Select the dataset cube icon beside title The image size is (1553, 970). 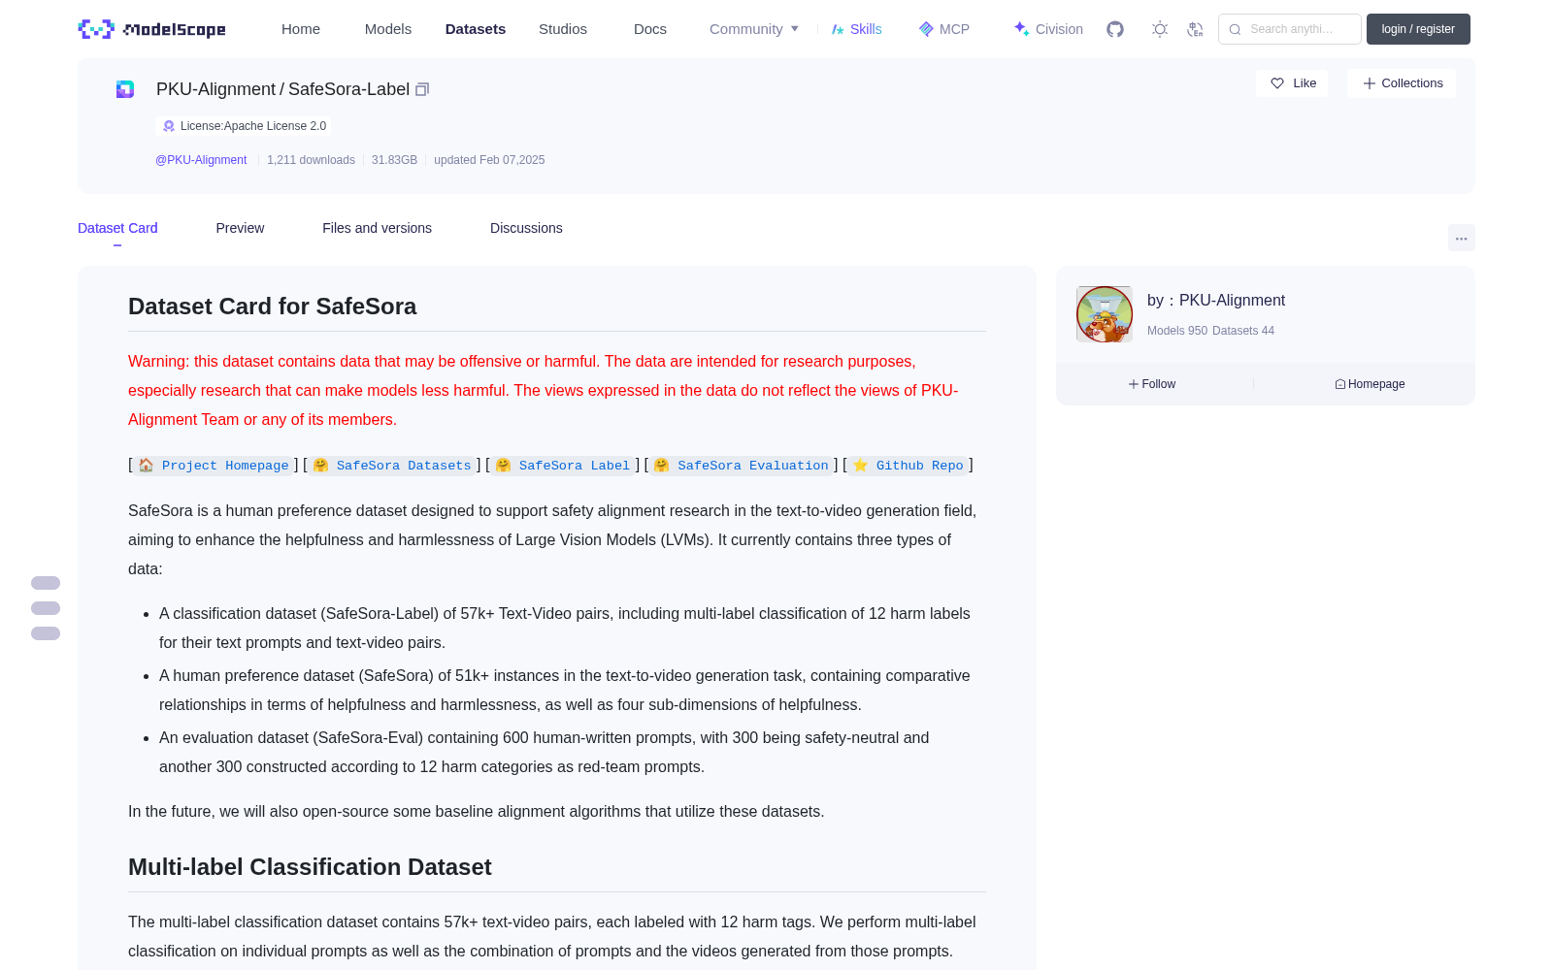(125, 89)
